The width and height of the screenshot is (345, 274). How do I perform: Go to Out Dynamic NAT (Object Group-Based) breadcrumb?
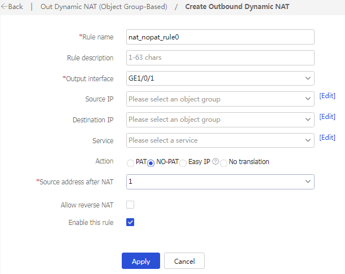104,7
